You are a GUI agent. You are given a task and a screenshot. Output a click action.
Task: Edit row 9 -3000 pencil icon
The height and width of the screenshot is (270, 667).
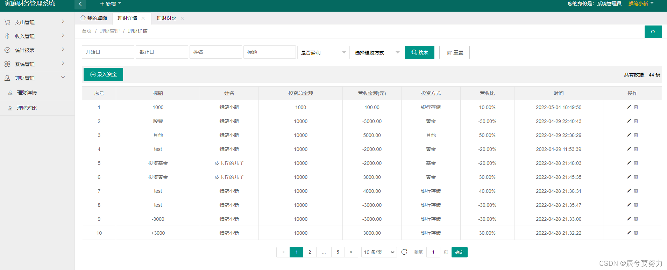[x=629, y=219]
